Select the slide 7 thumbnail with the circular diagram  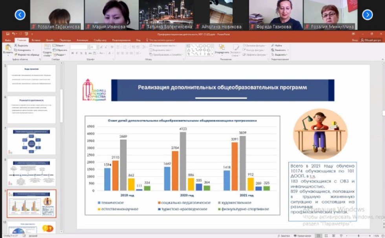coord(32,141)
